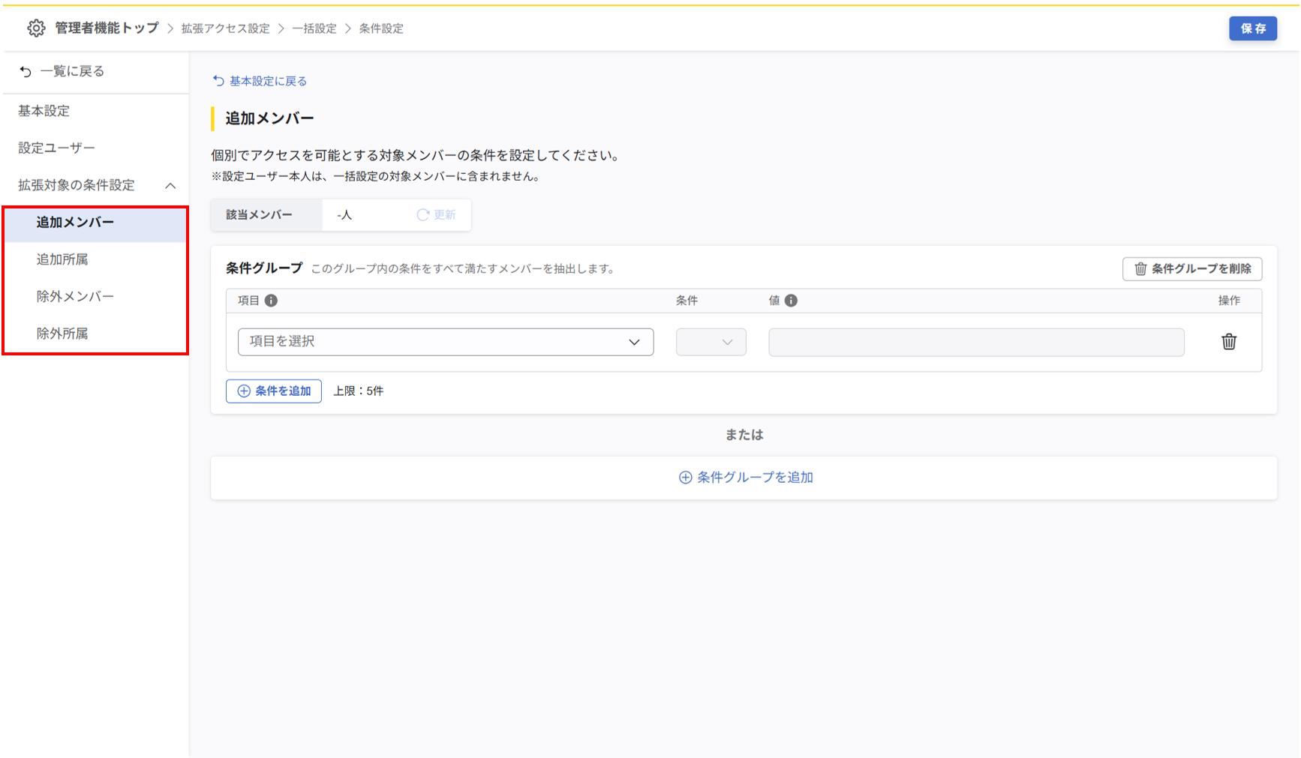Collapse the 拡張対象の条件設定 section
The width and height of the screenshot is (1301, 758).
(170, 186)
